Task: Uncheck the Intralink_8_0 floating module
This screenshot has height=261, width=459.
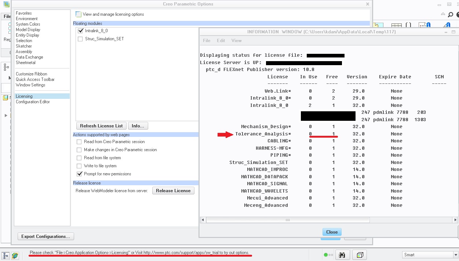Action: point(80,31)
